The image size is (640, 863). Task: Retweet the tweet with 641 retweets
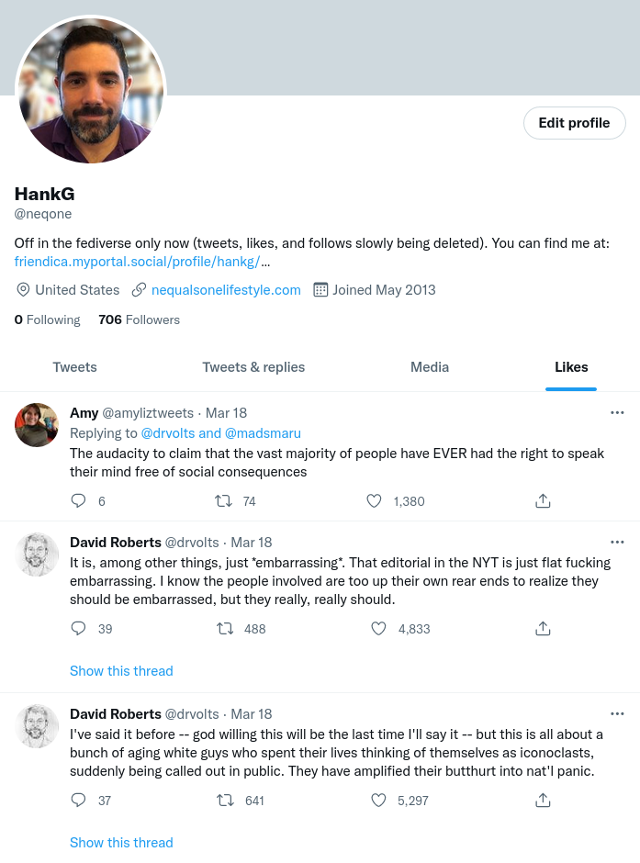click(223, 801)
